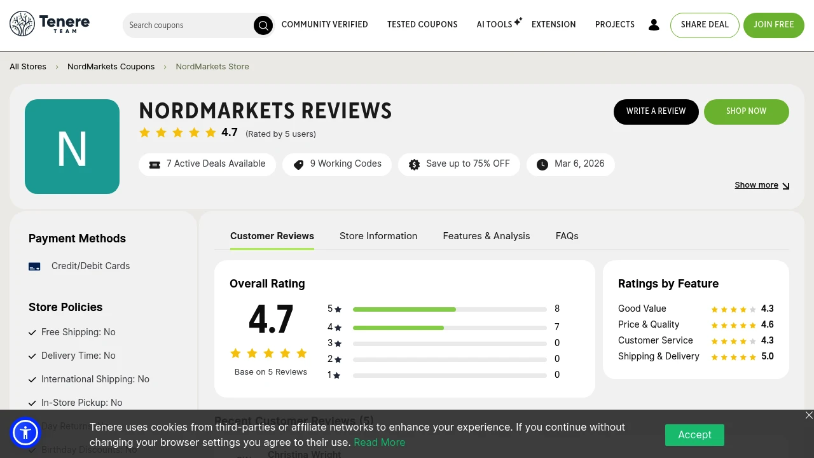Click the Payment Methods heading
Screen dimensions: 814x458
tap(78, 239)
